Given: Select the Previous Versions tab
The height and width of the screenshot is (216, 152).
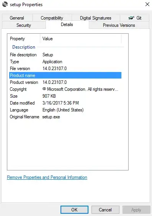Looking at the screenshot, I should 119,25.
